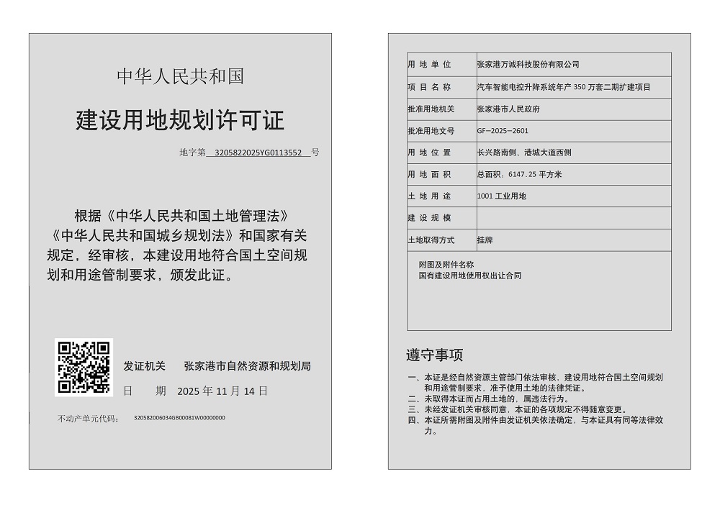Screen dimensions: 720x505
Task: Click attachment name 国有建设用地使用权出让合同
Action: pos(469,276)
